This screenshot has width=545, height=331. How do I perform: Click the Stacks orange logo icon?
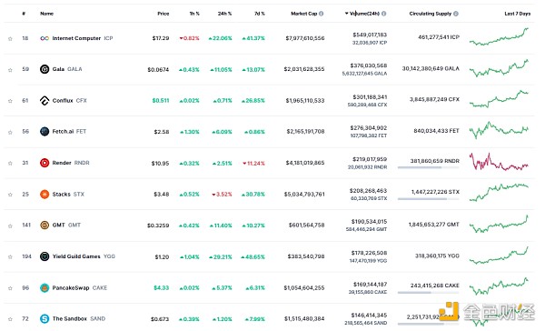tap(45, 194)
